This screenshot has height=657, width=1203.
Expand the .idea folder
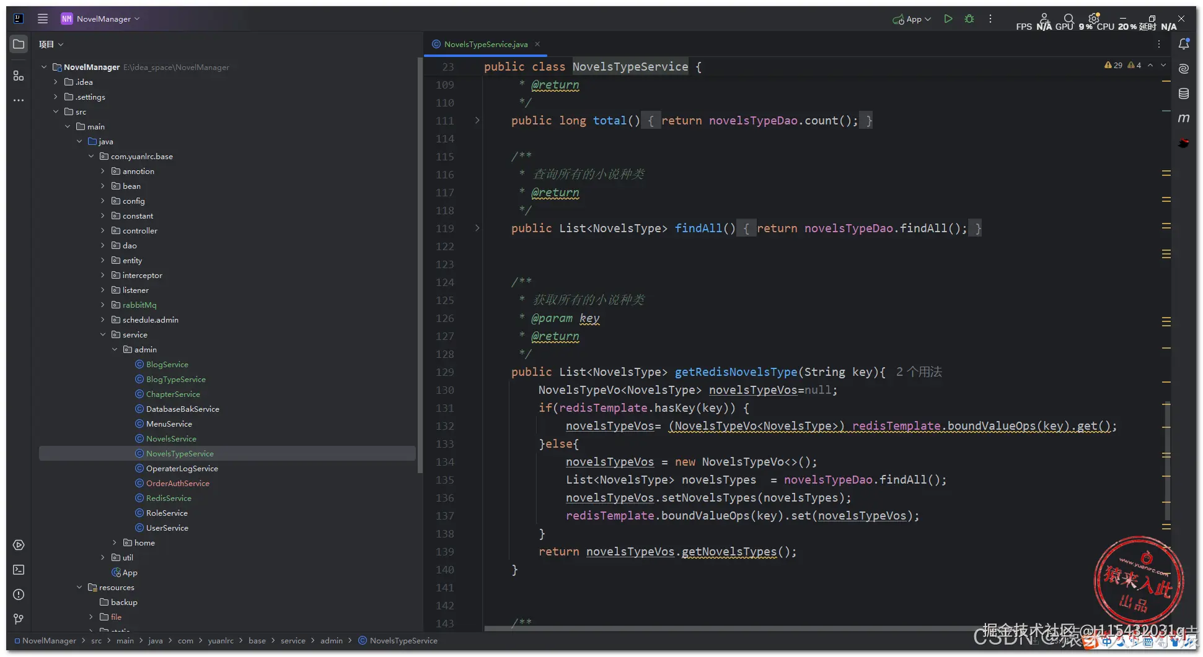[x=56, y=82]
